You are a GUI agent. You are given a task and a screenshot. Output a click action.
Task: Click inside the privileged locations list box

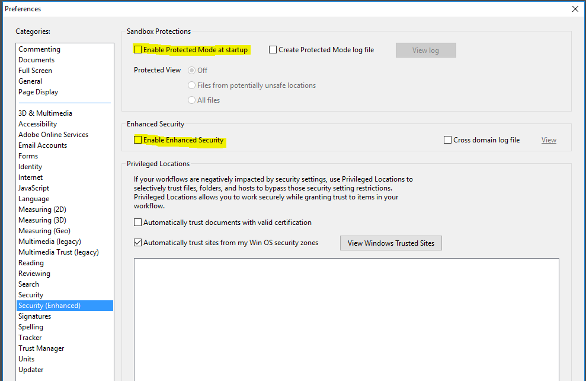click(x=347, y=320)
